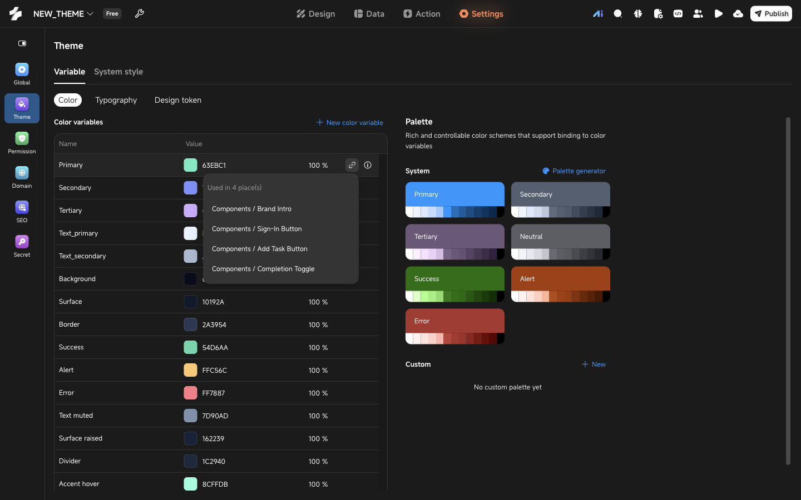
Task: Click the cloud saved status icon
Action: pyautogui.click(x=738, y=14)
